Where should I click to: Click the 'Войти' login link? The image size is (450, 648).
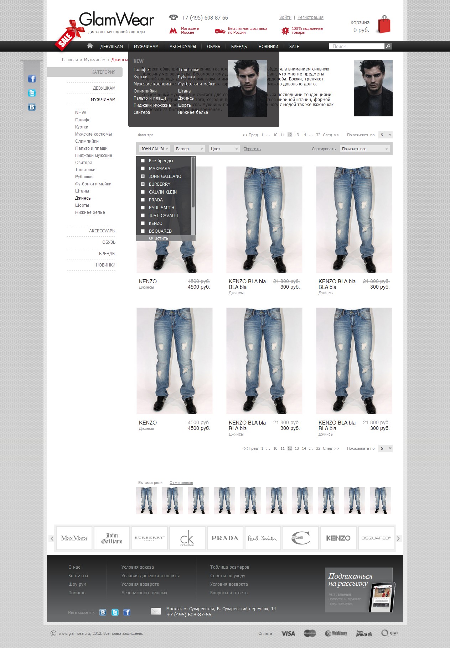pyautogui.click(x=285, y=17)
